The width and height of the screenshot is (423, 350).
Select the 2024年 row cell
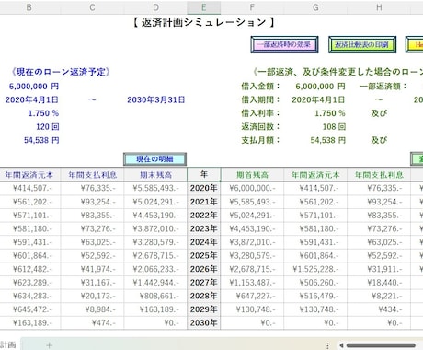[x=204, y=242]
